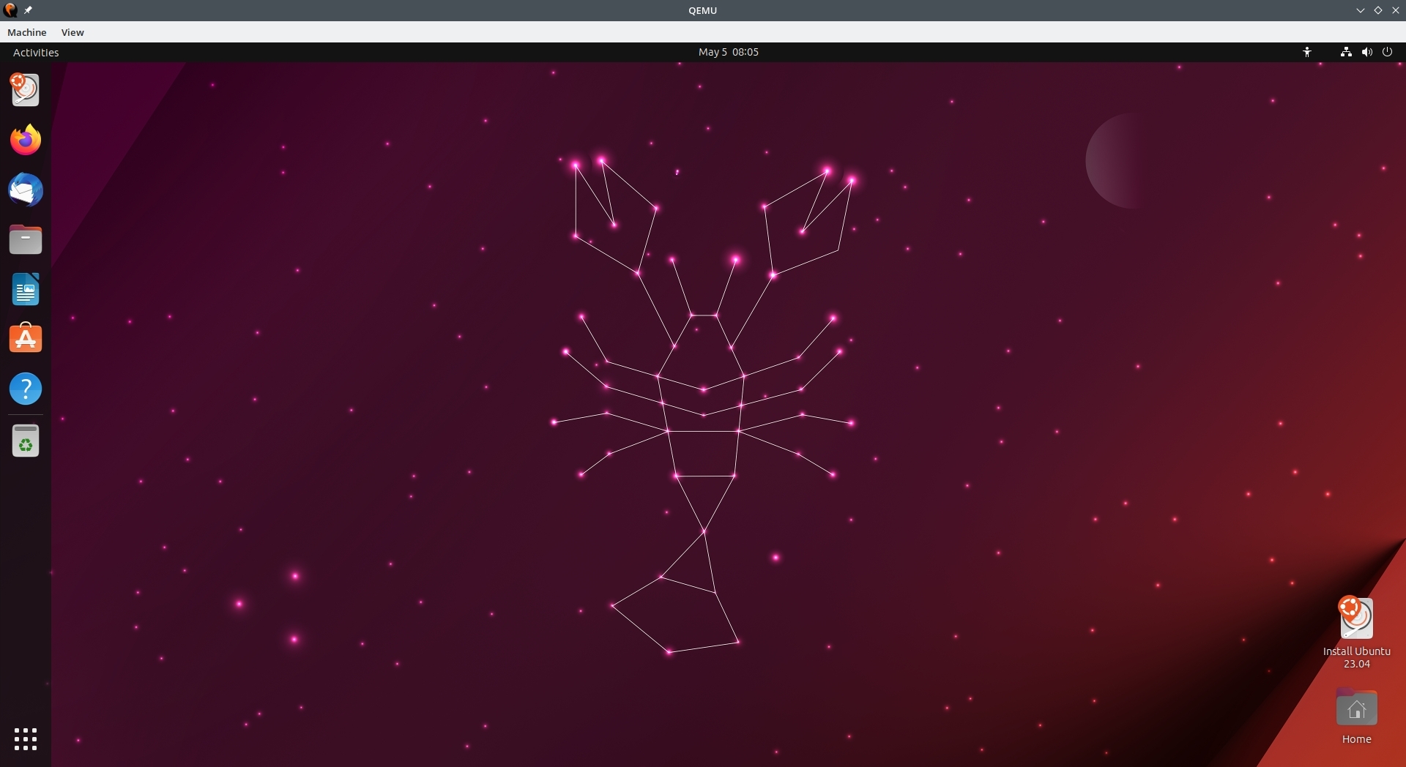The image size is (1406, 767).
Task: Click the network status icon
Action: click(1346, 52)
